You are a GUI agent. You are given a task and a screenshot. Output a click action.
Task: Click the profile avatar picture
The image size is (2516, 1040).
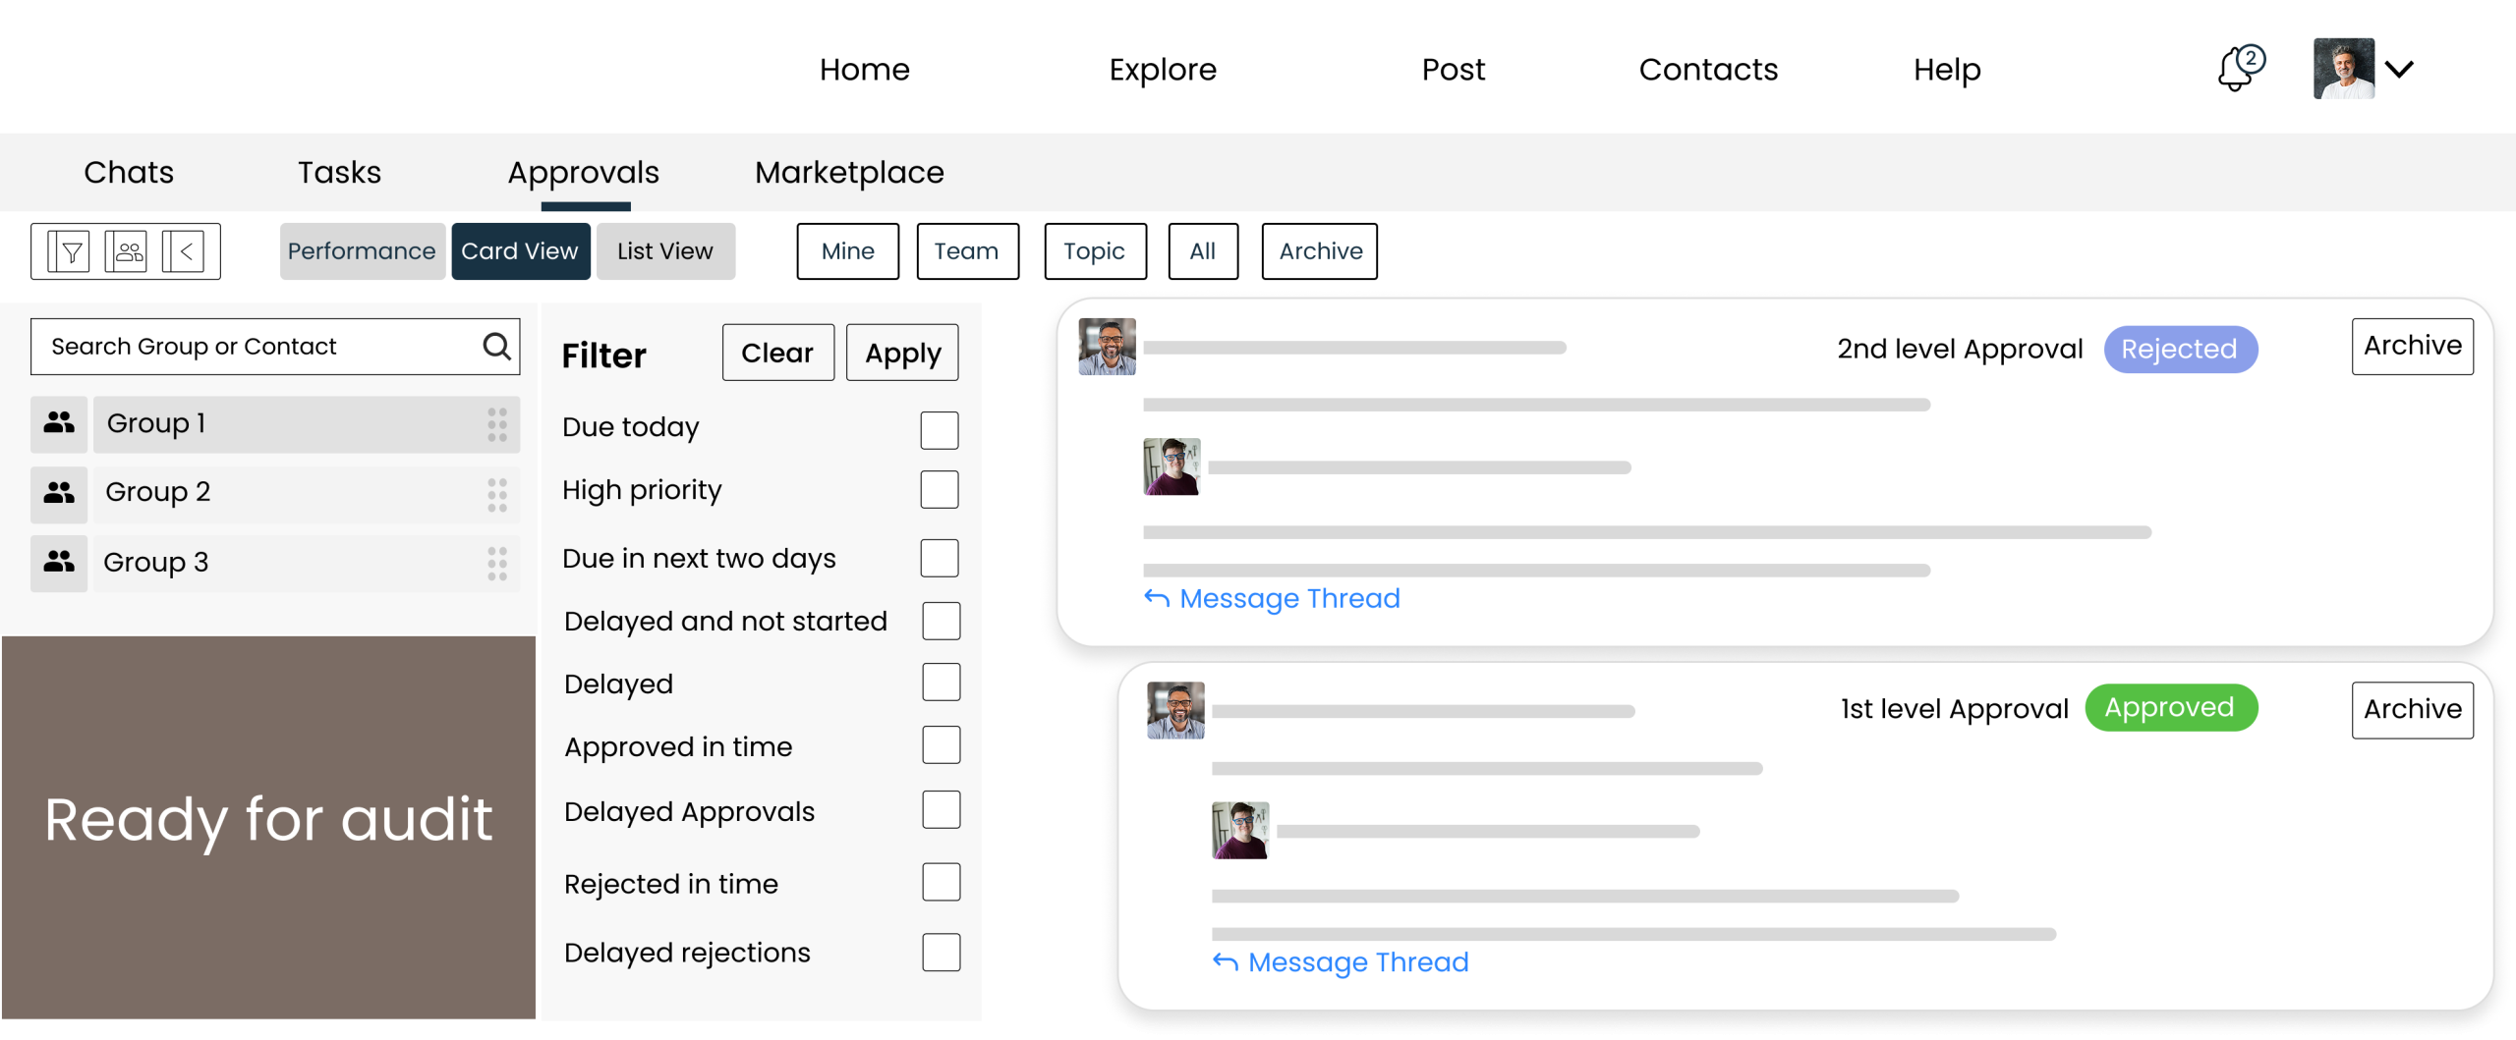pos(2344,69)
